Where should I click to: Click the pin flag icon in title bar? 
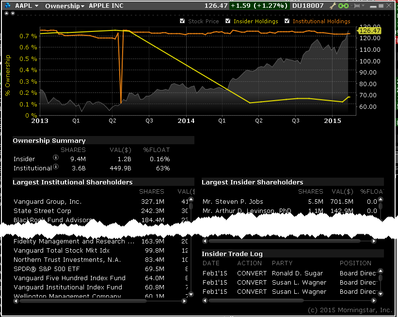tap(357, 6)
